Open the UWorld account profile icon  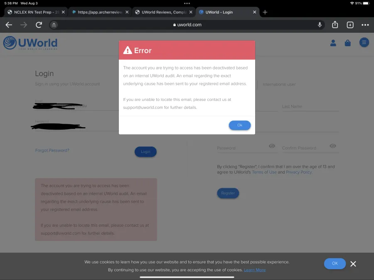point(333,43)
